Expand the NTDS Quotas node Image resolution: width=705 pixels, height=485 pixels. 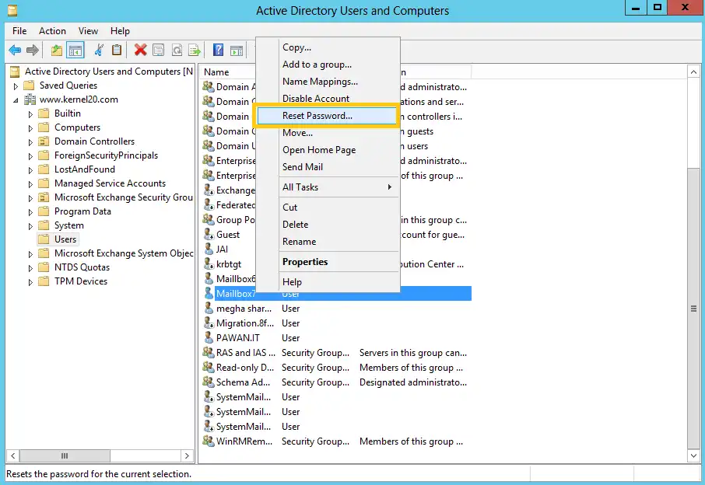(30, 267)
